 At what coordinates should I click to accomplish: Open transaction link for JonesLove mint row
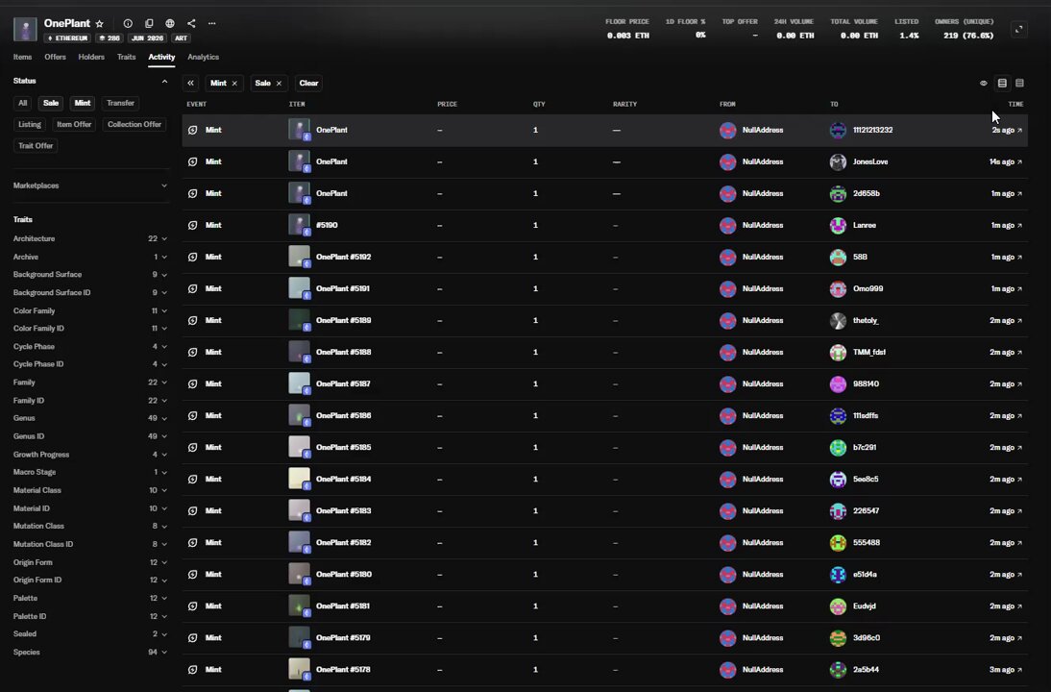coord(1019,161)
